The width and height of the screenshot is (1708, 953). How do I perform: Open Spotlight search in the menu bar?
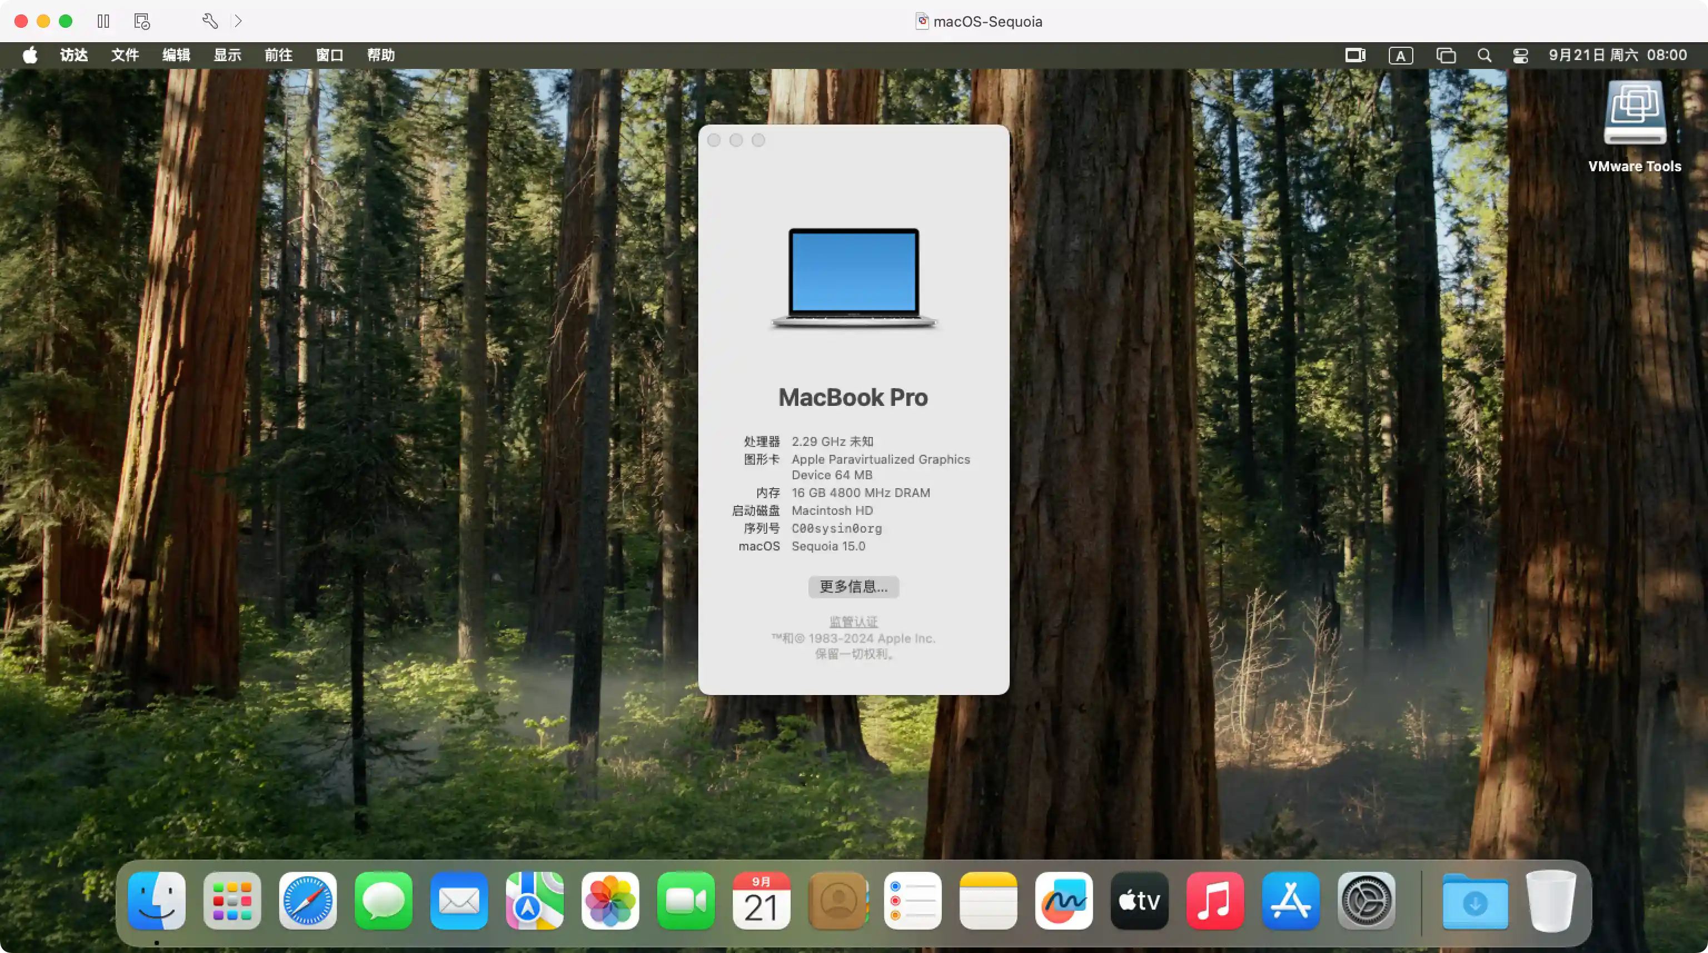[x=1484, y=55]
